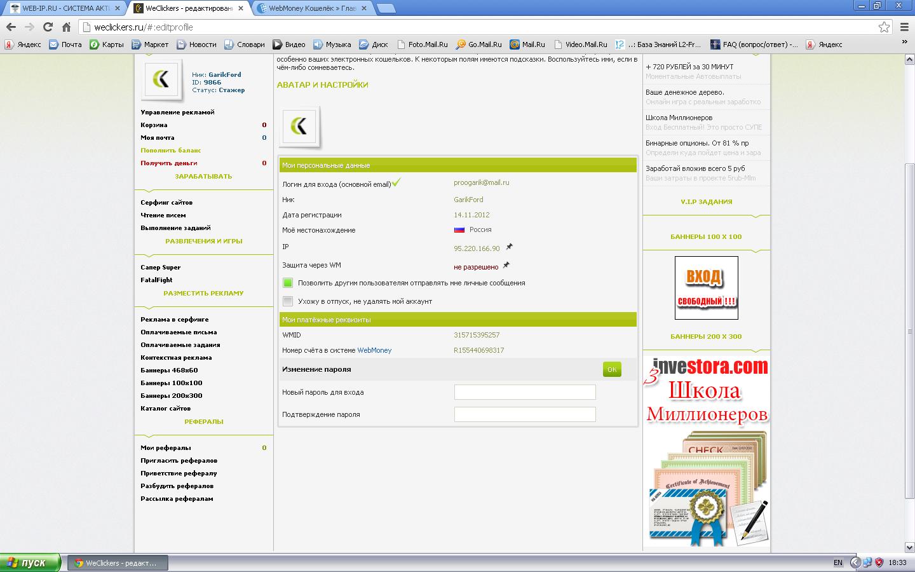Expand hidden bookmarks overflow chevron
Viewport: 915px width, 572px height.
point(904,43)
